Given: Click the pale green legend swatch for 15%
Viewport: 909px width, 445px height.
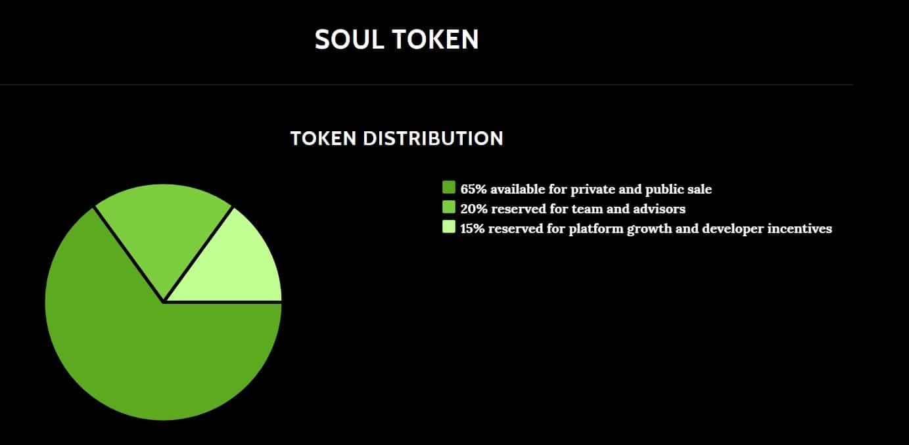Looking at the screenshot, I should click(449, 227).
